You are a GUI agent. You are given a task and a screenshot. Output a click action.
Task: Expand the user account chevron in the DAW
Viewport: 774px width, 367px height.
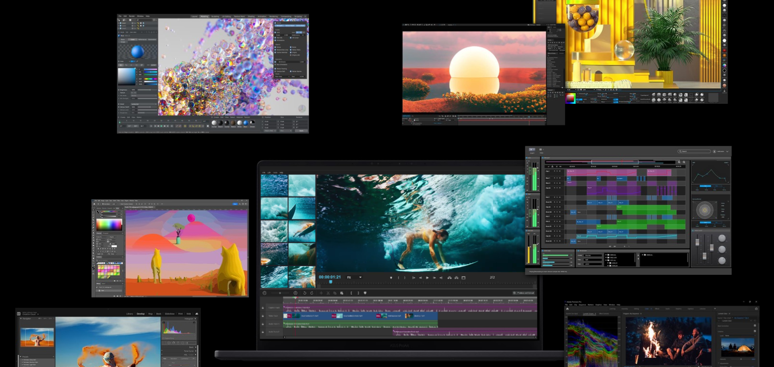coord(727,152)
